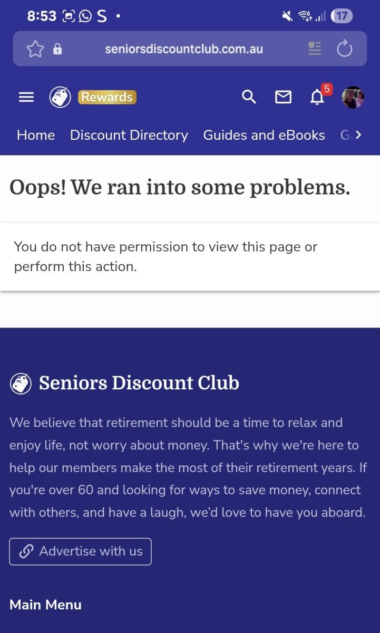Toggle browser reader mode

tap(315, 49)
